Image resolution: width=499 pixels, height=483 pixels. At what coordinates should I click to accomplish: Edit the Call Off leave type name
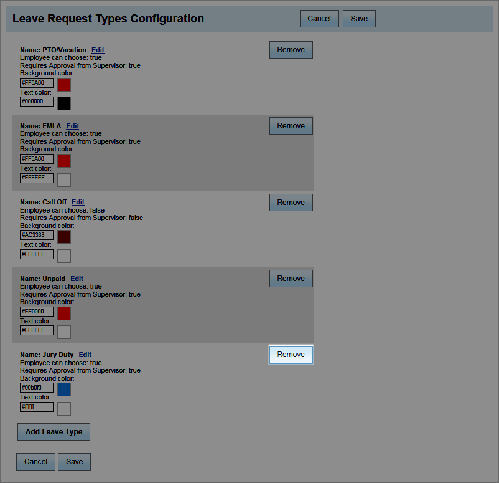point(77,202)
